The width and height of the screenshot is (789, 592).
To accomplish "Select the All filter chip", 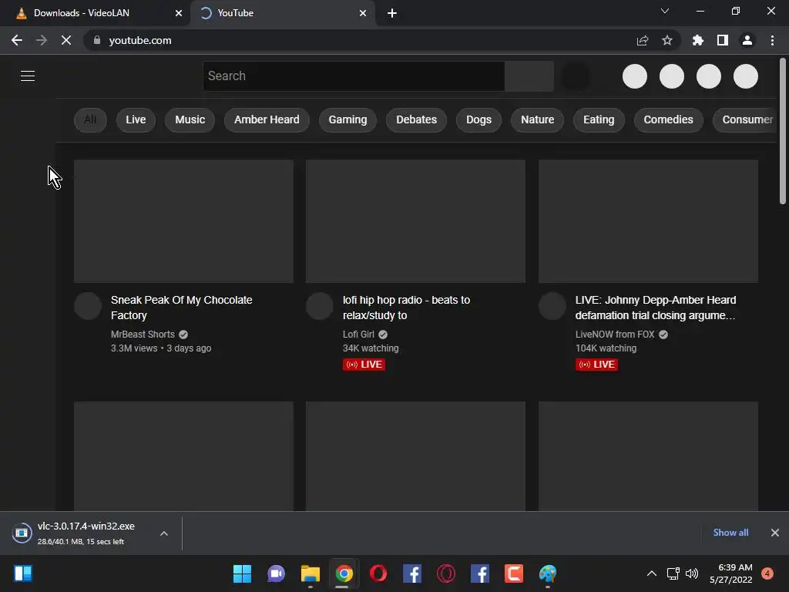I will coord(90,119).
